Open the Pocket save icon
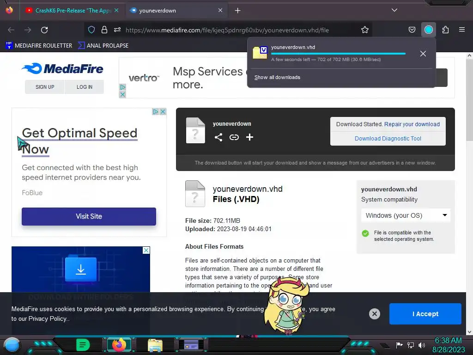 tap(412, 30)
